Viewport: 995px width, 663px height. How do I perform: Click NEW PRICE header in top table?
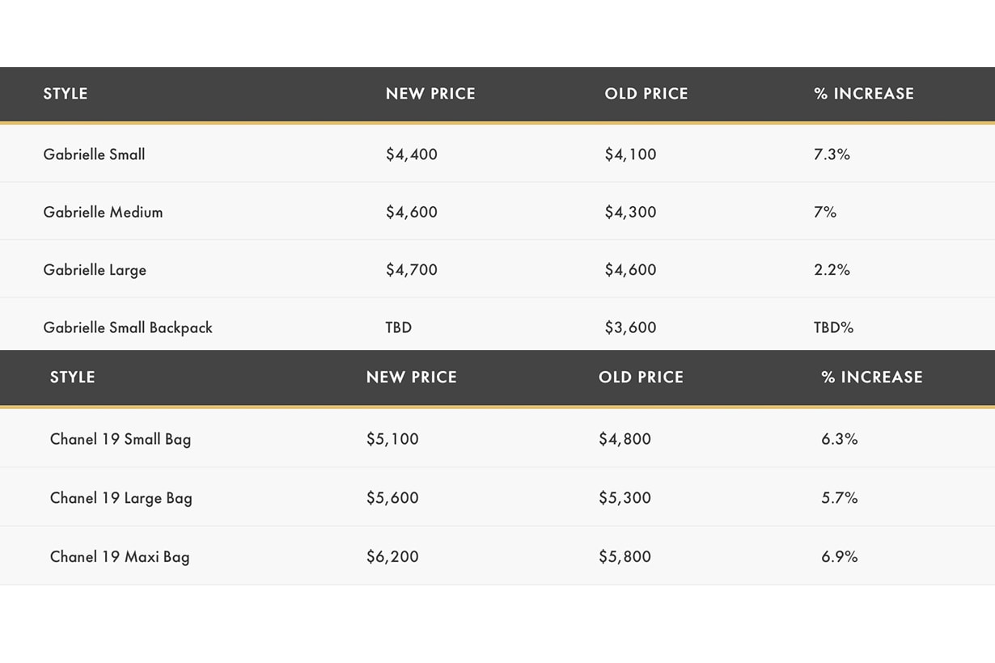coord(430,94)
